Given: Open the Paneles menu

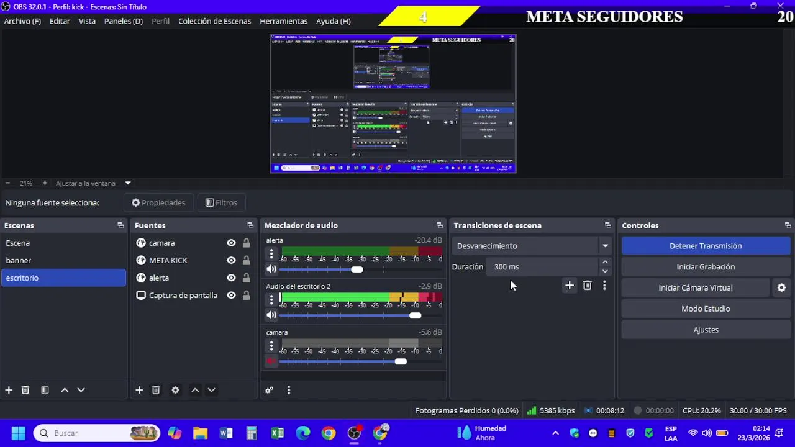Looking at the screenshot, I should click(124, 21).
